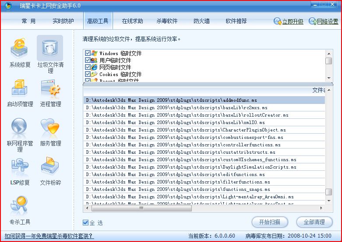
Task: Click the users icon for 用户临时文件
Action: click(x=94, y=60)
